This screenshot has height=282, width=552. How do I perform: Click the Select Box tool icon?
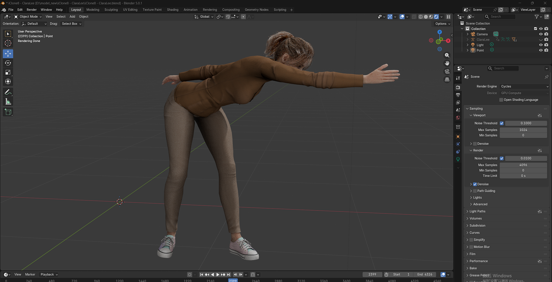tap(8, 34)
